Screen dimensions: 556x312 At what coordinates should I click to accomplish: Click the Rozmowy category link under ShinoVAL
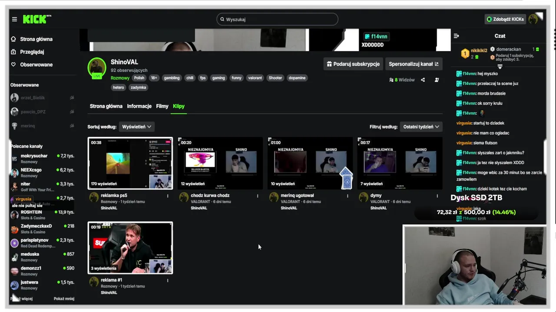coord(120,78)
